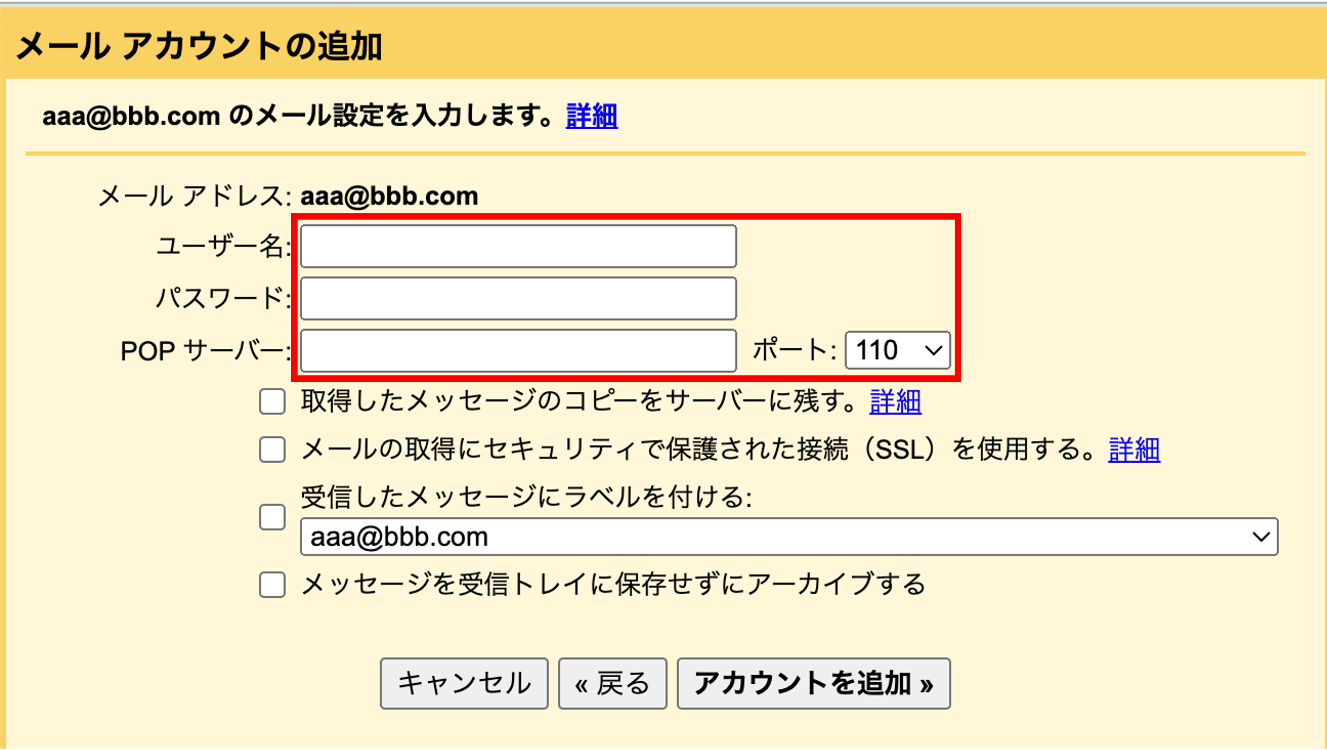Focus the パスワード input field
This screenshot has width=1327, height=750.
(518, 299)
